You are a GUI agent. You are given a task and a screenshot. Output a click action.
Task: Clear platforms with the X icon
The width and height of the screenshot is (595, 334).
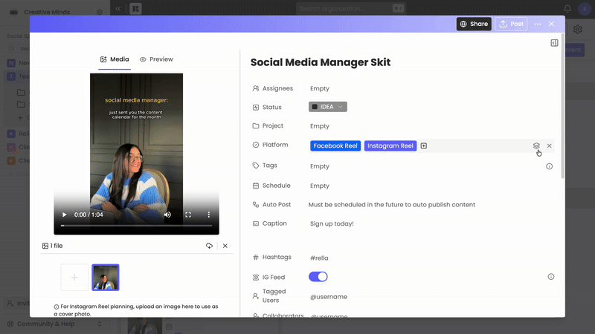pyautogui.click(x=549, y=145)
